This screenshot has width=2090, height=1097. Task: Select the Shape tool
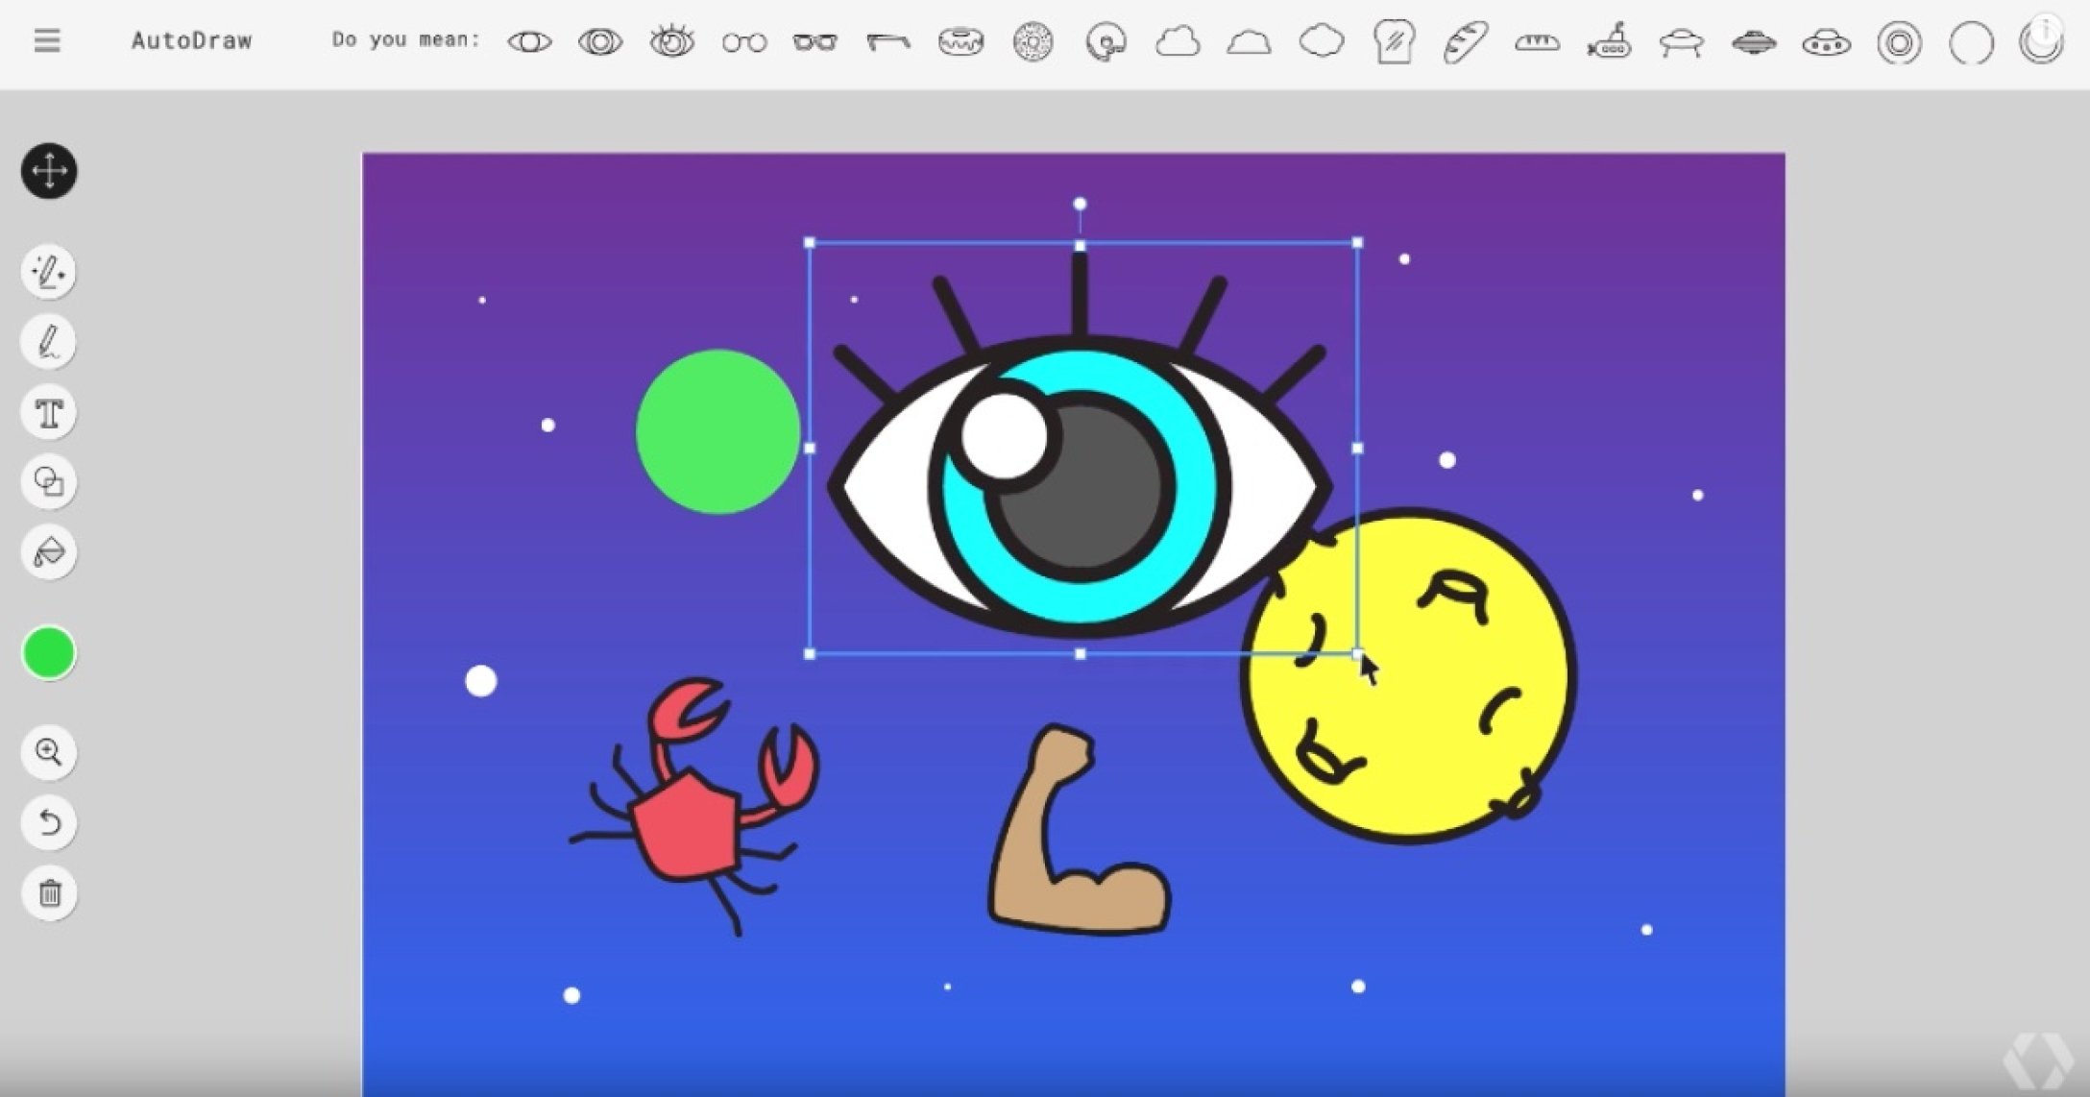pos(49,481)
